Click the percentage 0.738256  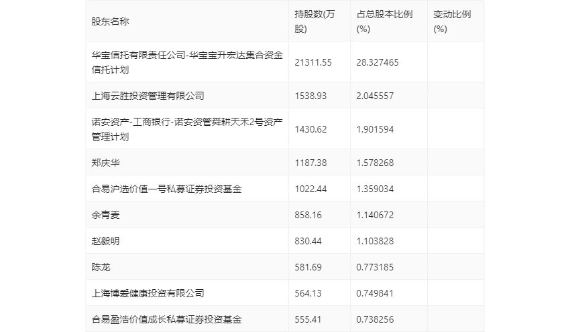[x=375, y=319]
